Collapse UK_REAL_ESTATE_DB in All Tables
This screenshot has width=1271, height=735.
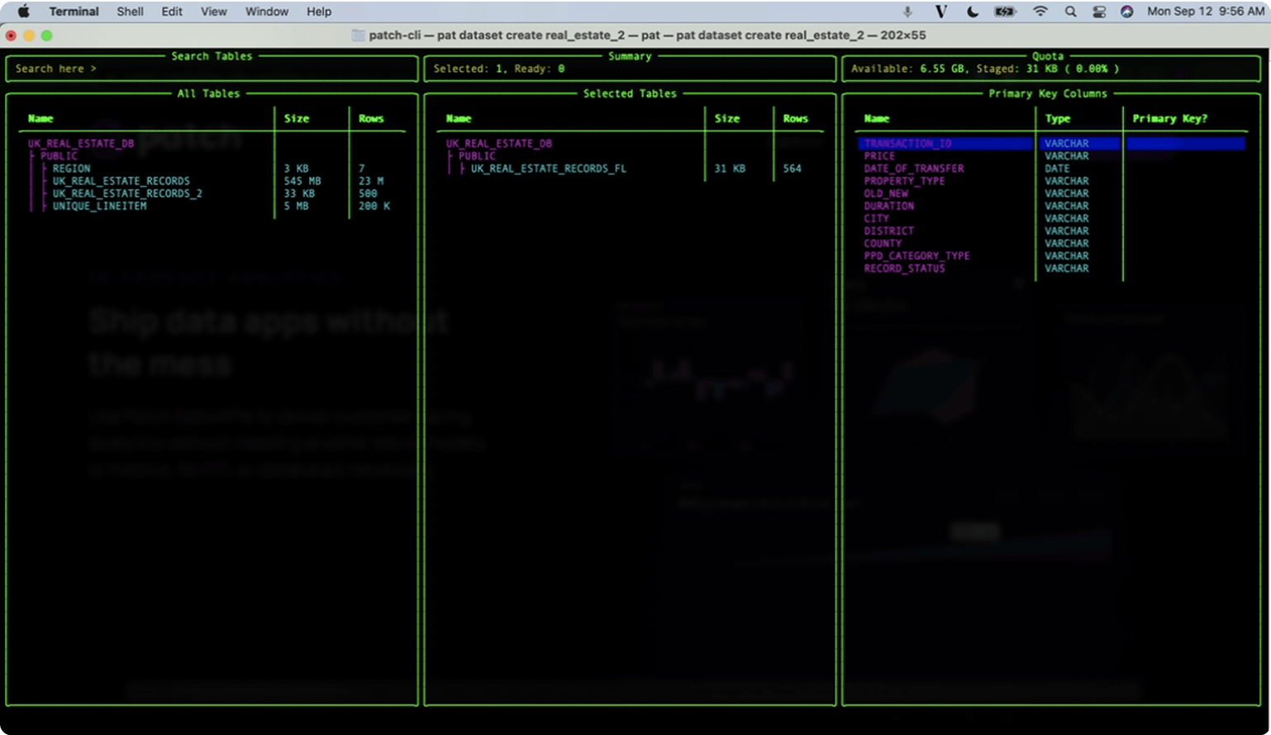pos(81,143)
